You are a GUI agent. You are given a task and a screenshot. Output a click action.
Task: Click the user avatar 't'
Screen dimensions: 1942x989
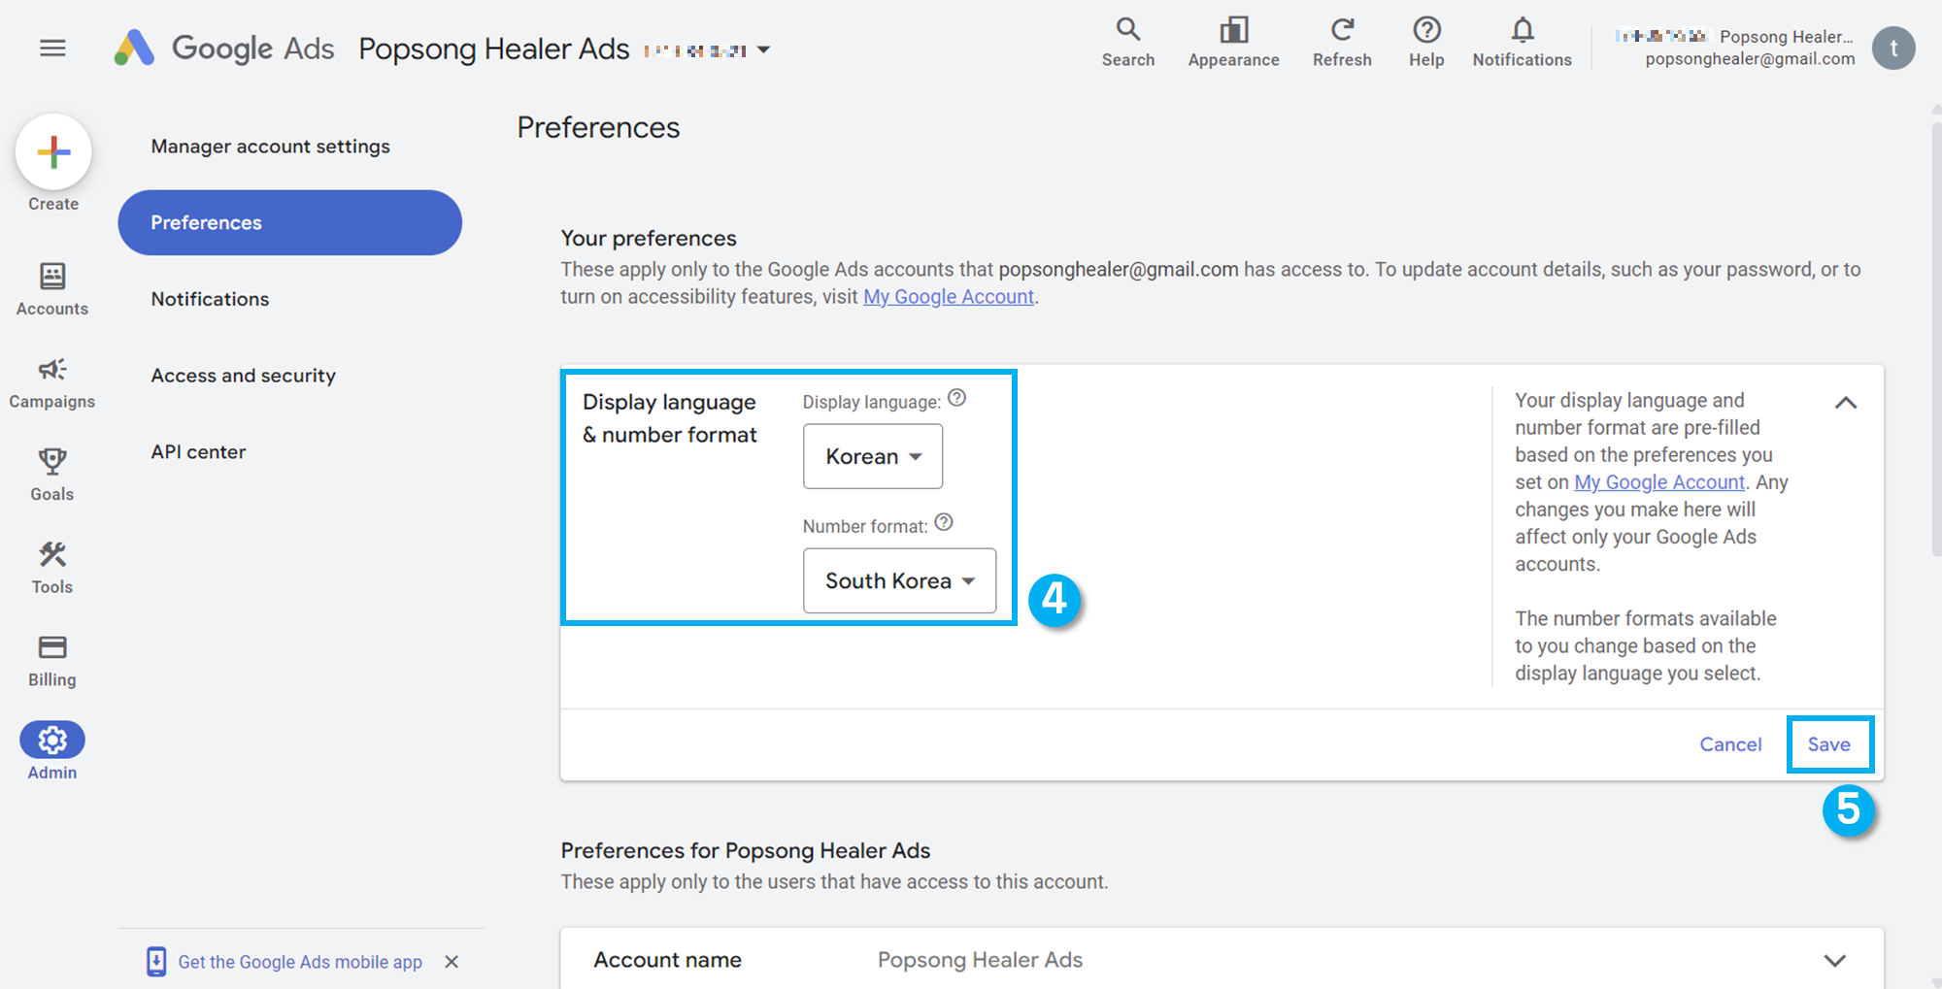pyautogui.click(x=1892, y=48)
